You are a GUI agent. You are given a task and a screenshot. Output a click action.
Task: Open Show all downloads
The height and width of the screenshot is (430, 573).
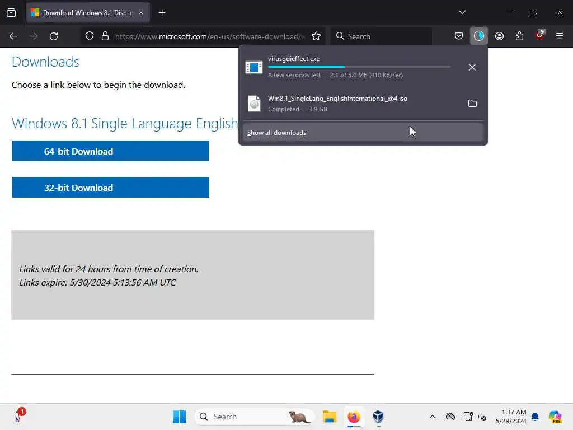pyautogui.click(x=363, y=132)
